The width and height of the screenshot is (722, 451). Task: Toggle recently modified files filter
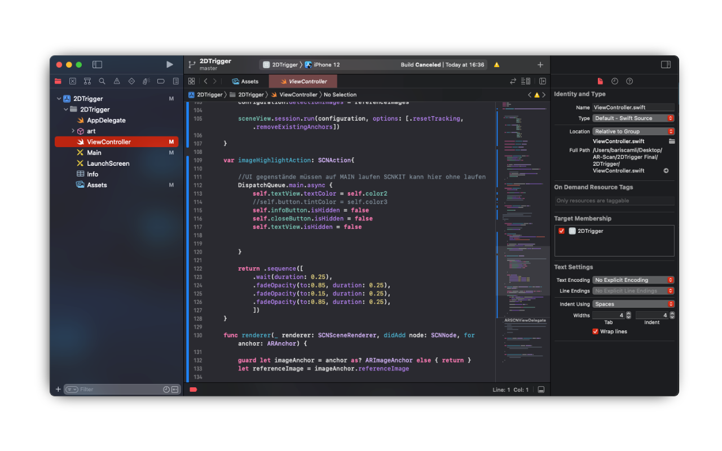point(166,390)
